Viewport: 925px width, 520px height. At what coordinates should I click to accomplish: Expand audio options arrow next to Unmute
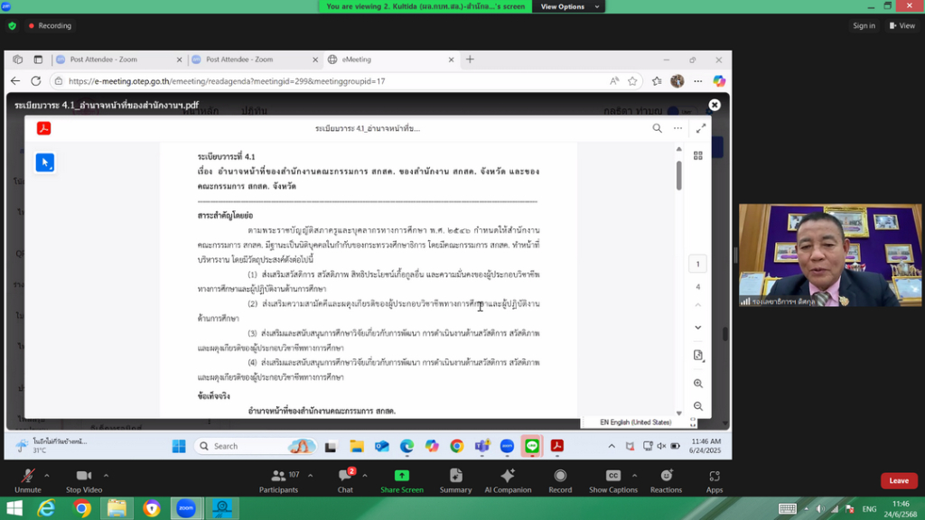tap(47, 475)
